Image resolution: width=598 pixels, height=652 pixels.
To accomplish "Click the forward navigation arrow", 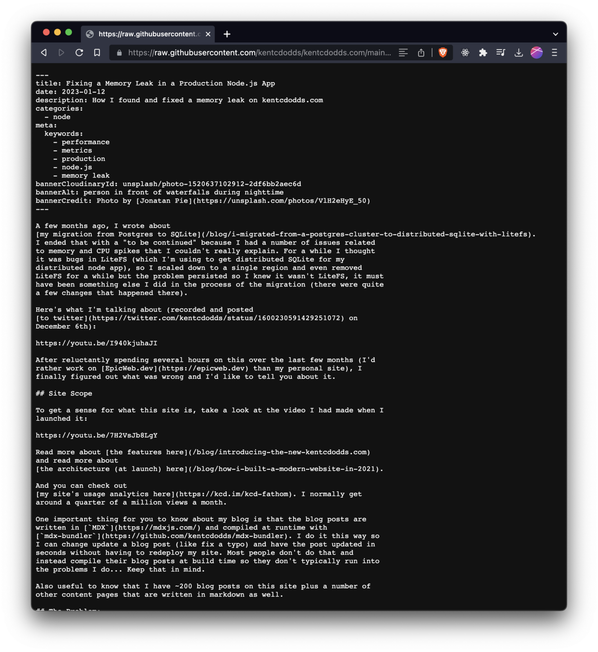I will [x=61, y=53].
